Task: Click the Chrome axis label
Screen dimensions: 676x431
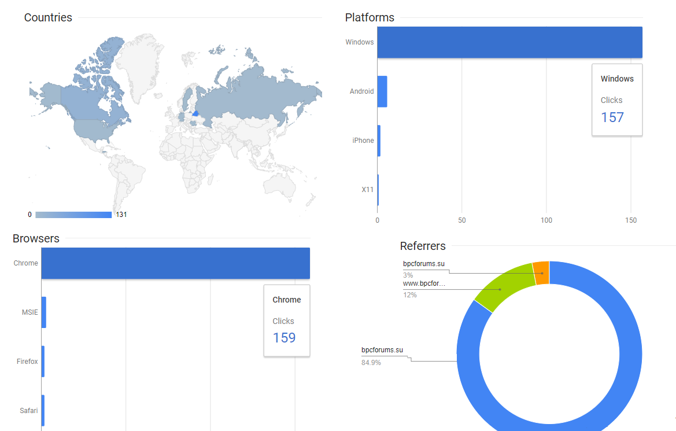Action: click(x=26, y=263)
